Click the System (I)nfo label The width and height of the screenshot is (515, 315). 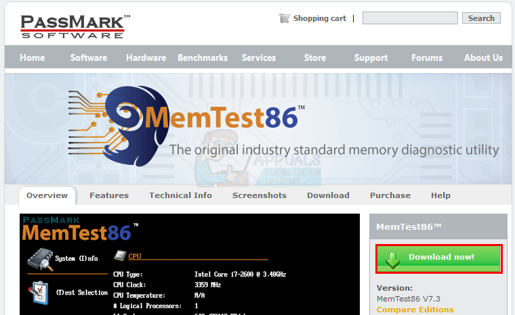pyautogui.click(x=76, y=259)
